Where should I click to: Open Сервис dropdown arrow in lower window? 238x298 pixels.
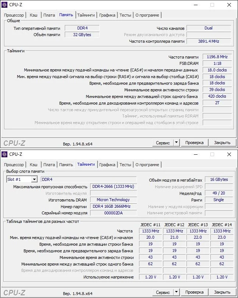(176, 292)
